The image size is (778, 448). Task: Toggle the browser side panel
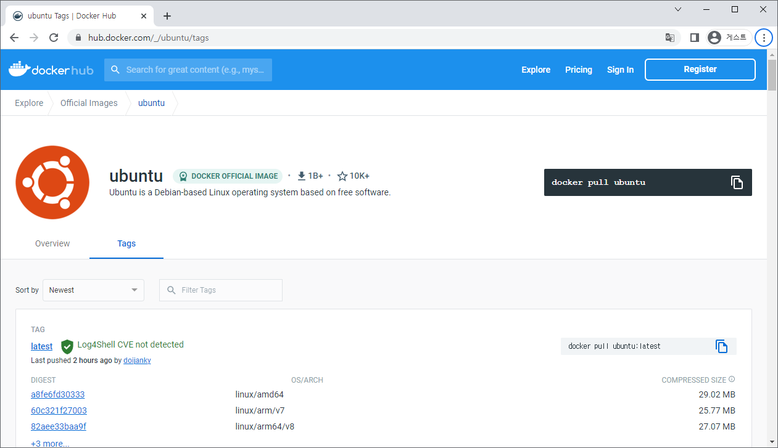pos(694,38)
